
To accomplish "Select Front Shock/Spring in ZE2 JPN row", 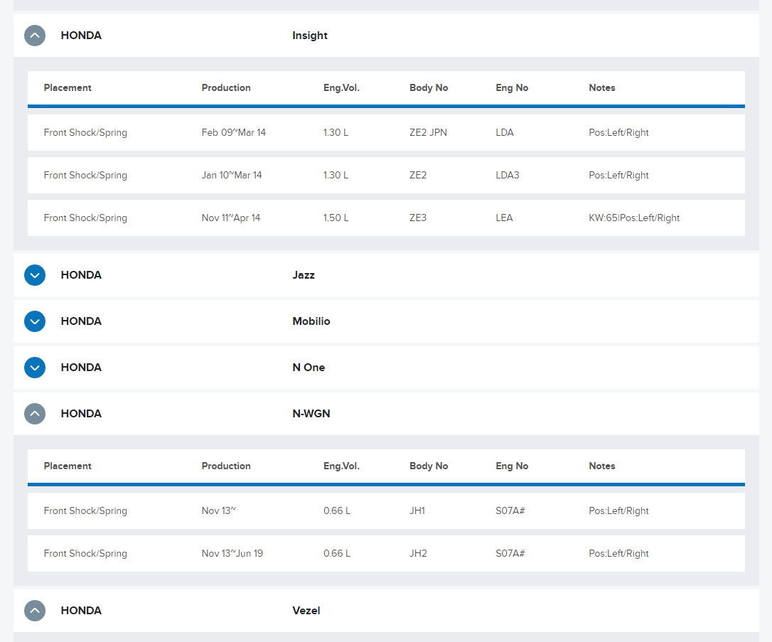I will point(85,133).
